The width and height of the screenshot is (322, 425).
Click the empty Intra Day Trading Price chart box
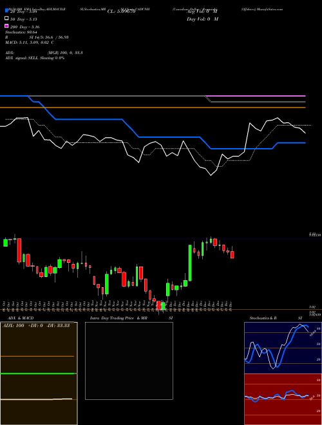[x=129, y=361]
